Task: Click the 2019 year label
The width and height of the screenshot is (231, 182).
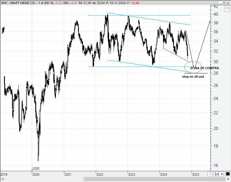Action: pos(4,174)
